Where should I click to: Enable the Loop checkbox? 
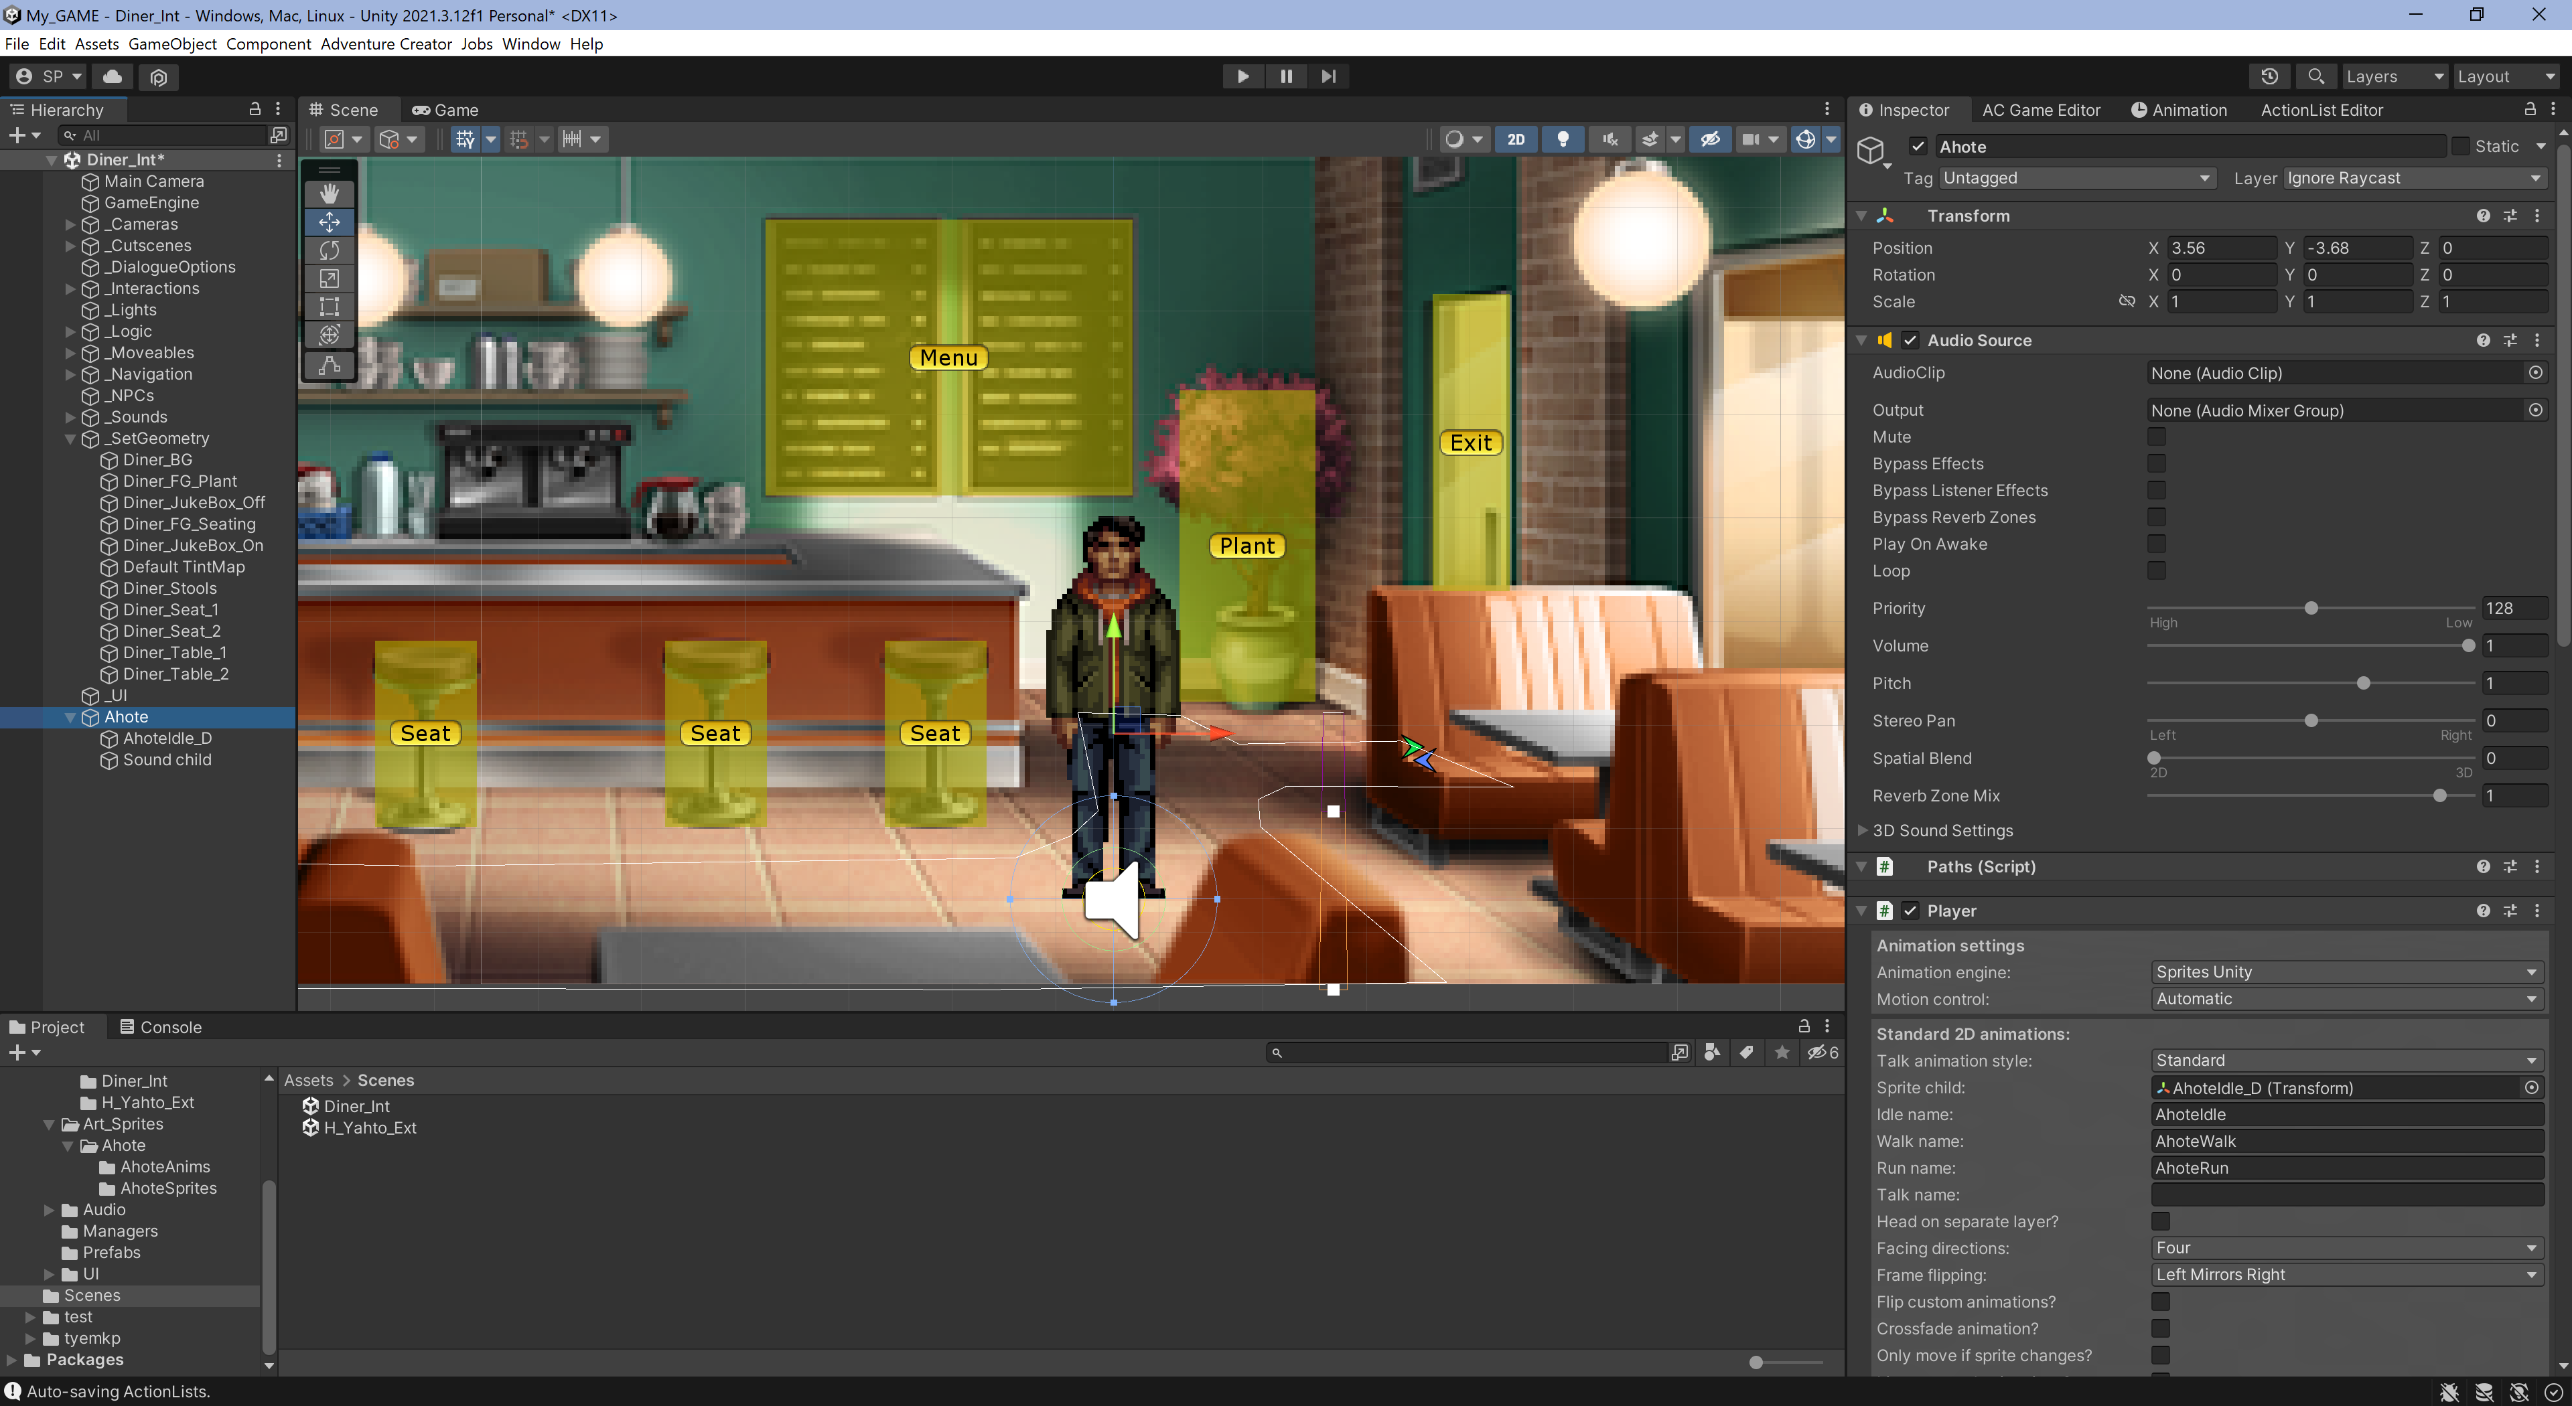point(2157,571)
